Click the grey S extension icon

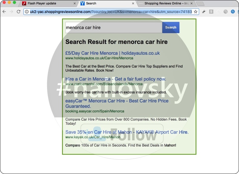tap(211, 12)
